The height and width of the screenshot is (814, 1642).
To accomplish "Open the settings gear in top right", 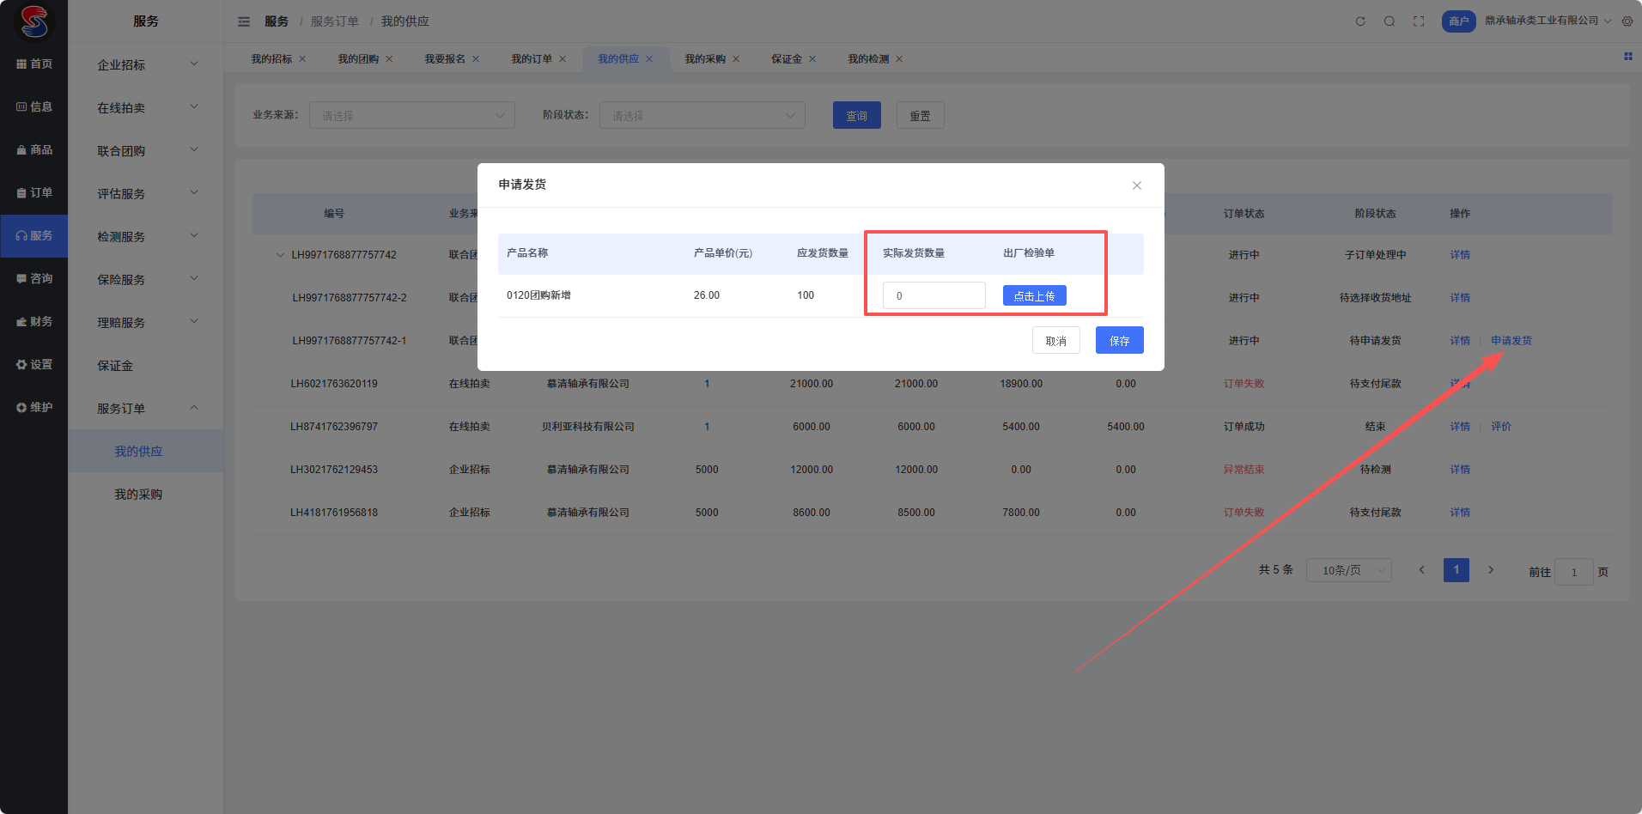I will pos(1627,21).
